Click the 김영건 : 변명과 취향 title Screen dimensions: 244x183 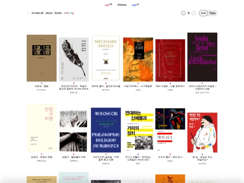click(42, 157)
